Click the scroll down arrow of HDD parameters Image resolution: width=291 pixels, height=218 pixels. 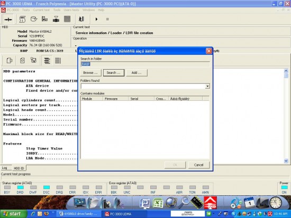[x=286, y=161]
